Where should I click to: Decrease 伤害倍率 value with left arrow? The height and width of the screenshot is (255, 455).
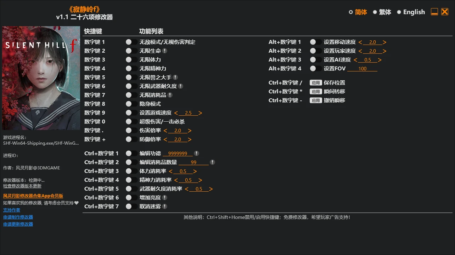point(165,131)
